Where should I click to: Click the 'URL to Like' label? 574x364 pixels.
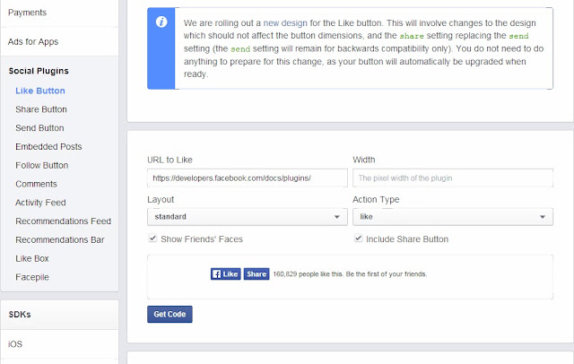coord(170,160)
